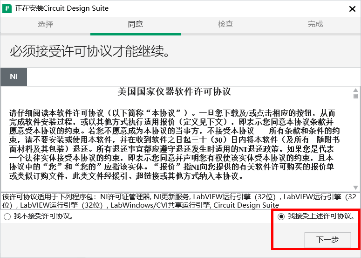Select 我接受上述许可协议 radio button
Viewport: 361px width, 258px height.
coord(281,216)
